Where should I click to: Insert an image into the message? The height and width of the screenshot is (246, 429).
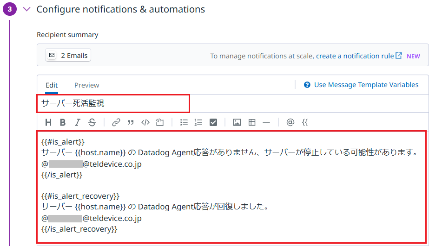coord(237,122)
